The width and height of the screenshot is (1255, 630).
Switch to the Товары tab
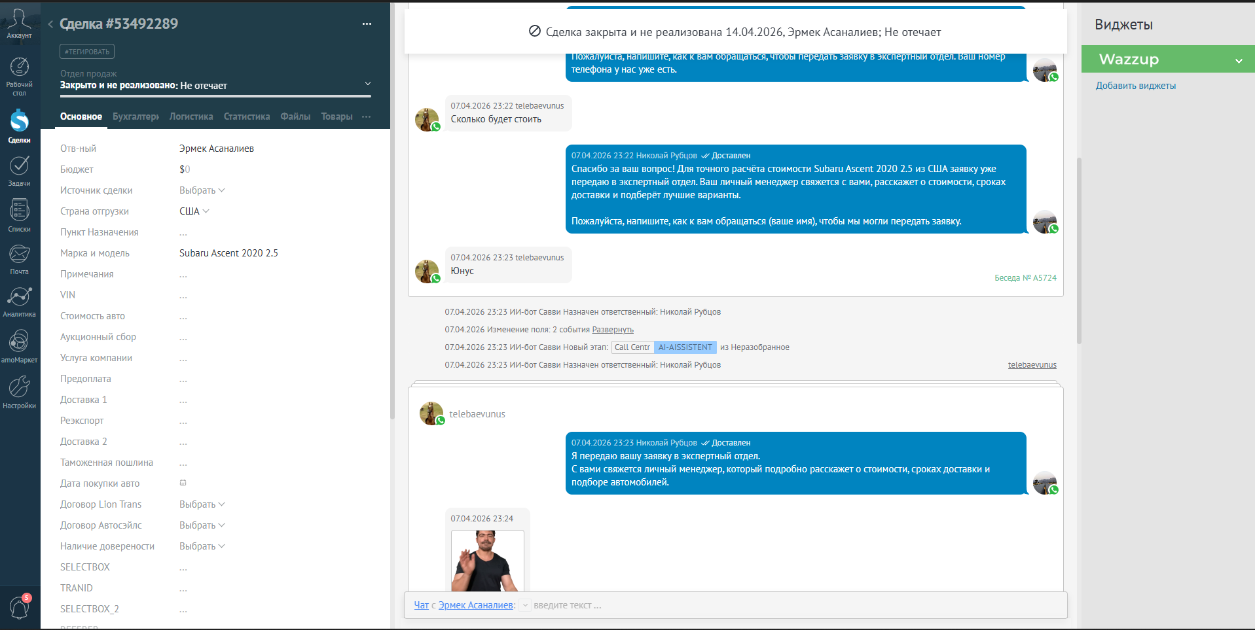tap(336, 116)
